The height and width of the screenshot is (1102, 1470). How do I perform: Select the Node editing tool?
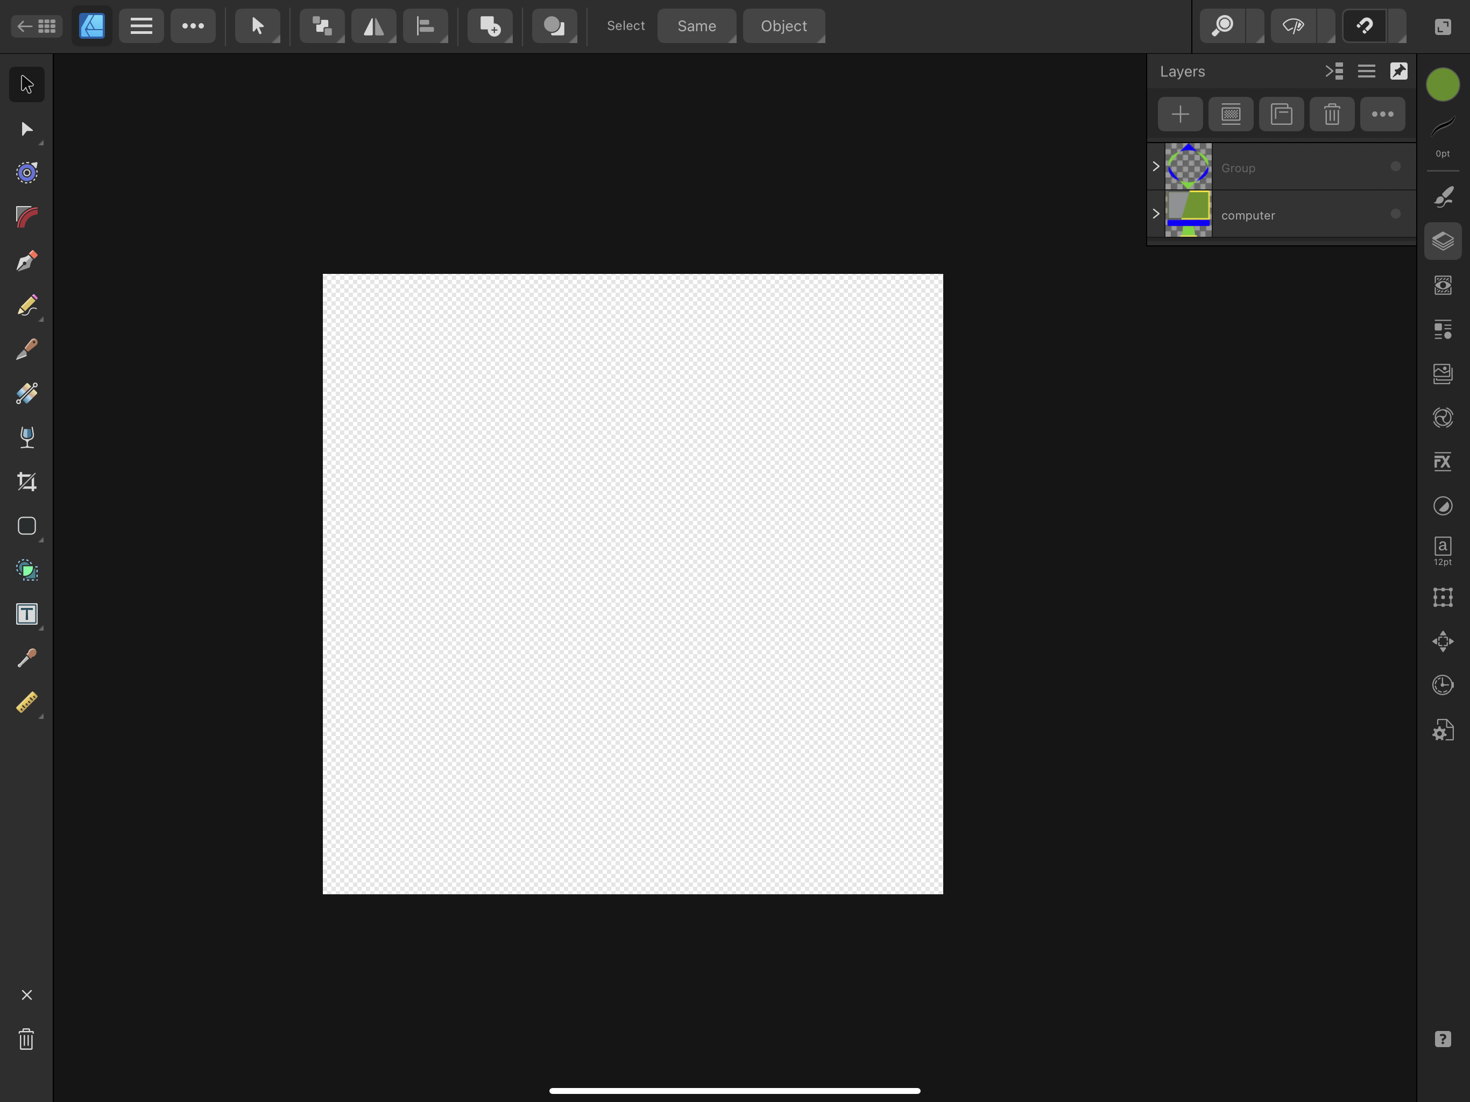point(26,129)
